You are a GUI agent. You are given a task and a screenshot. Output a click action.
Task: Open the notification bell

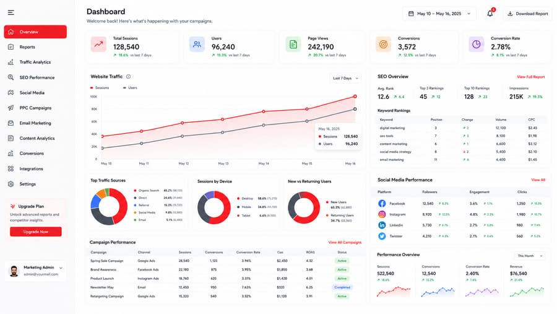(490, 14)
